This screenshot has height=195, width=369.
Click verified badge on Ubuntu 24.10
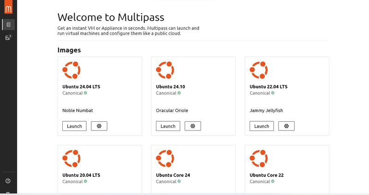click(x=179, y=93)
